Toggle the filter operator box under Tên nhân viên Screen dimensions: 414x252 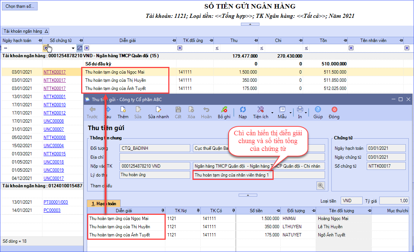click(x=351, y=48)
